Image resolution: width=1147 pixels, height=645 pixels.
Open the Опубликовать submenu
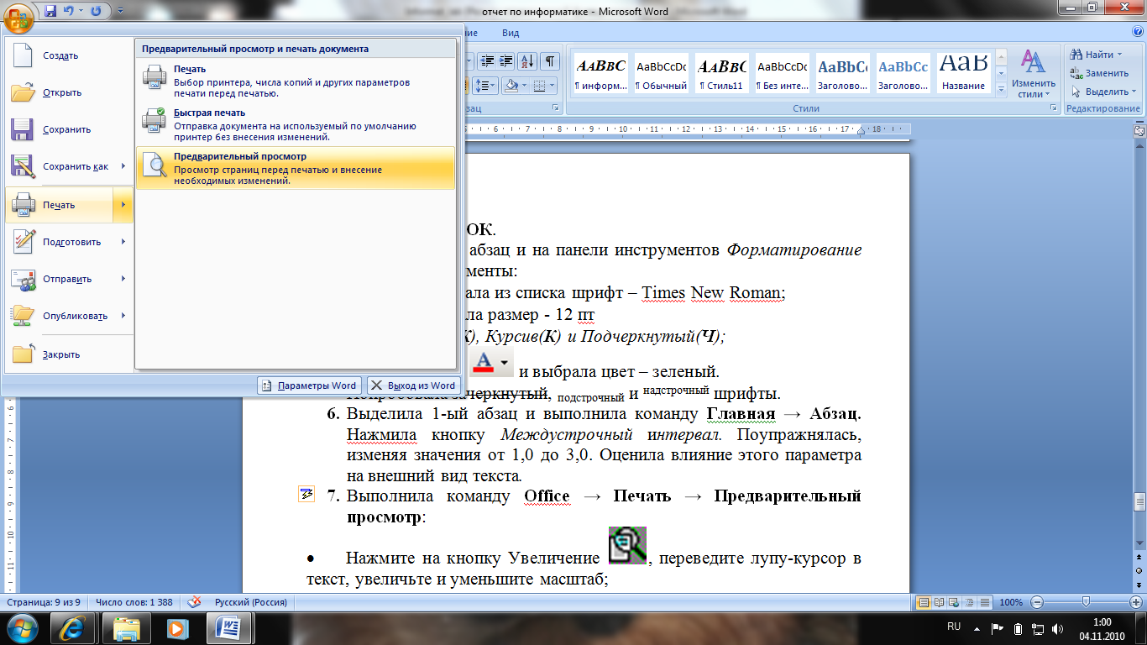pyautogui.click(x=69, y=316)
